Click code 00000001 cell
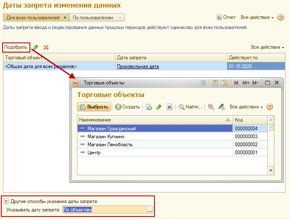The image size is (290, 219). [250, 153]
